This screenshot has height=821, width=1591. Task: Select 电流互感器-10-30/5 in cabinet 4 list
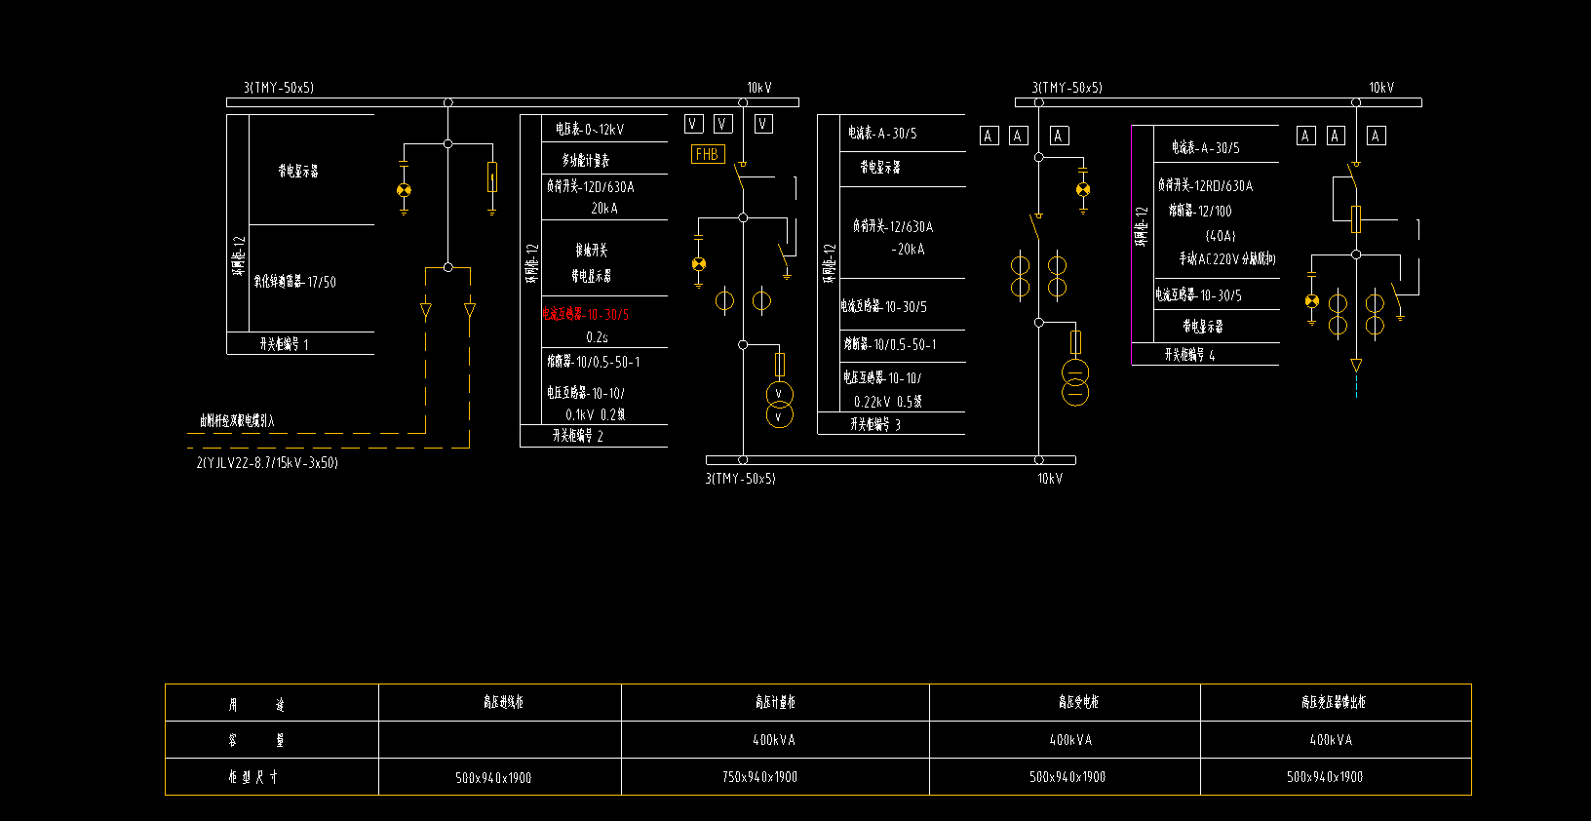(x=1199, y=295)
